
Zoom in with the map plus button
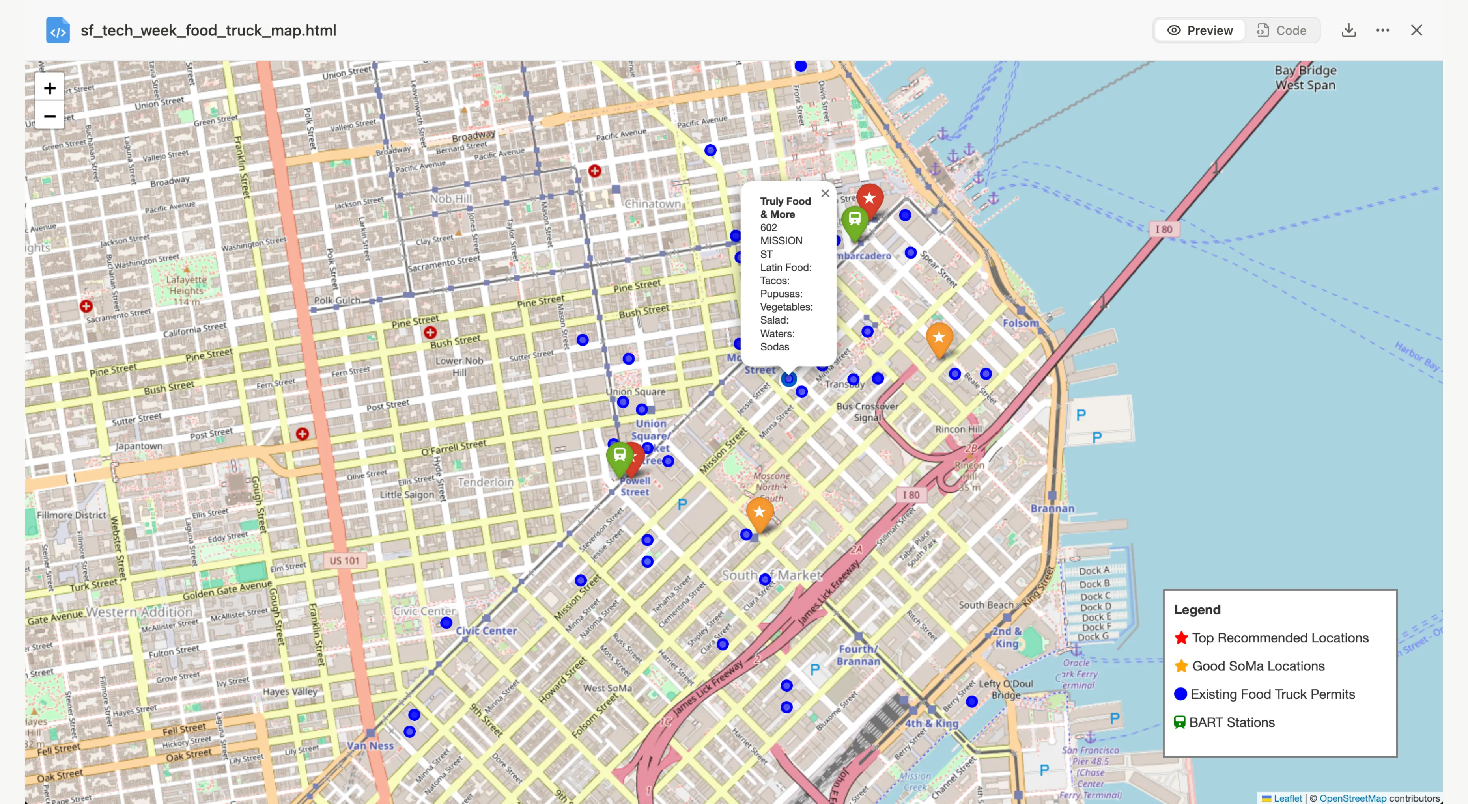pyautogui.click(x=50, y=88)
